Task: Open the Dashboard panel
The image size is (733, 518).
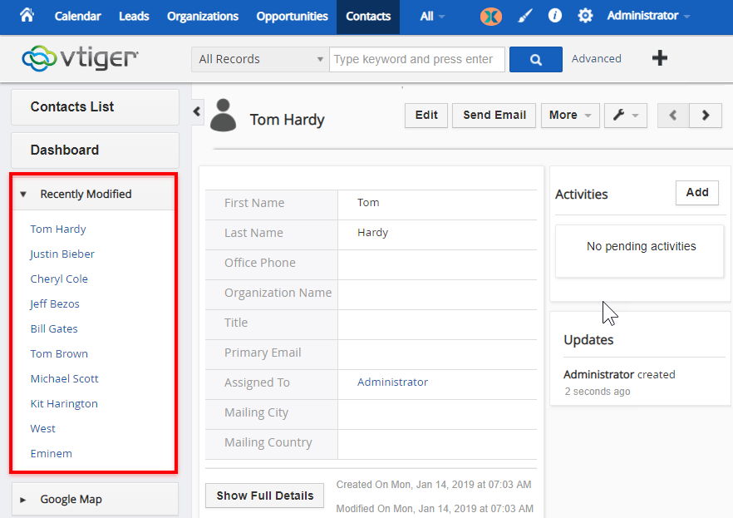Action: tap(95, 150)
